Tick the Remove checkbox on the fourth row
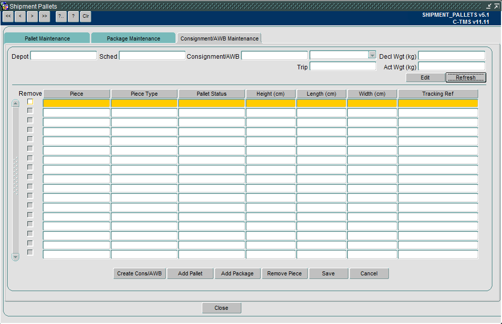This screenshot has width=502, height=324. click(x=30, y=130)
